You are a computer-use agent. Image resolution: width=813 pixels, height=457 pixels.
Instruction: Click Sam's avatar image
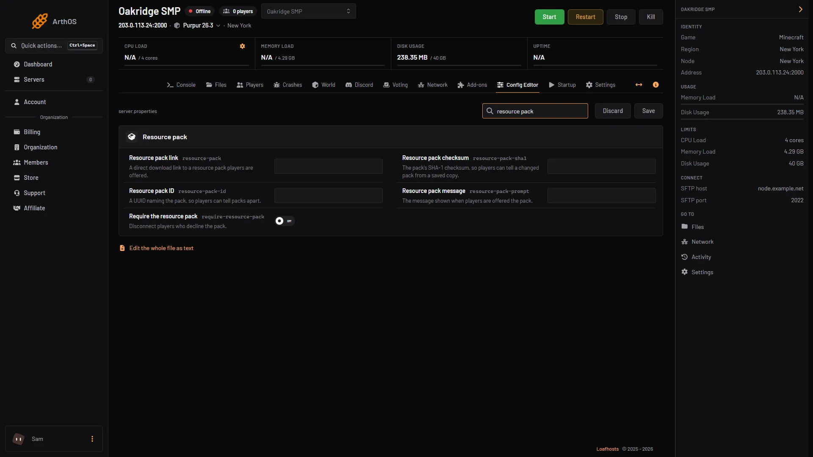pos(18,439)
